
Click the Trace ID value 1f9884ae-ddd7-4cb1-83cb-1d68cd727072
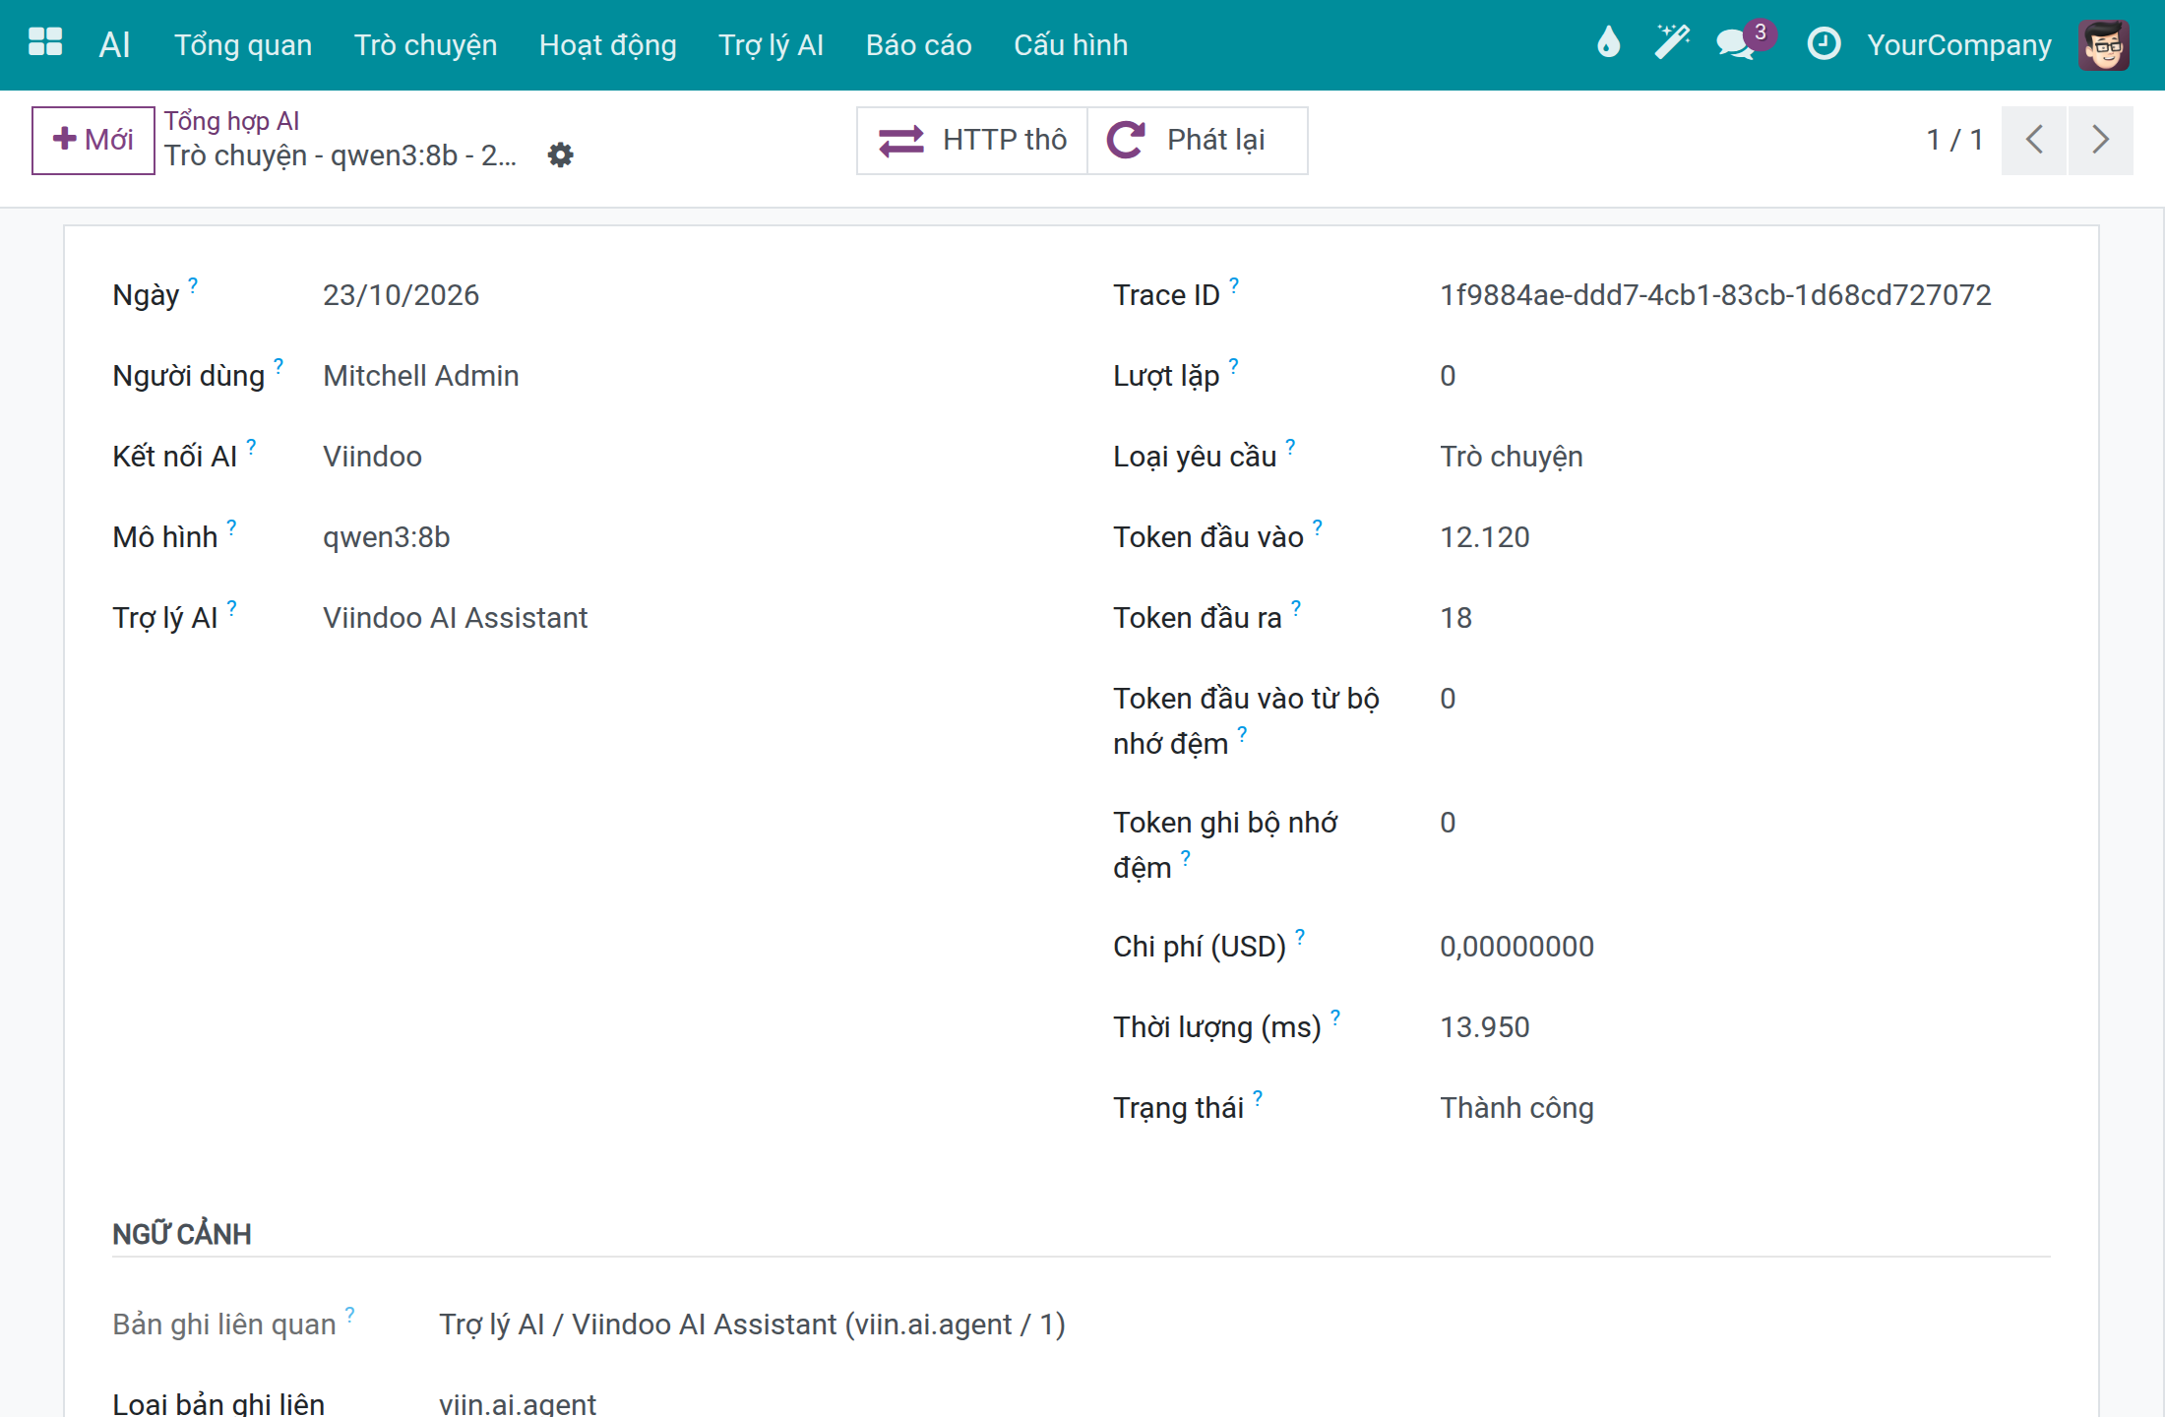coord(1714,294)
